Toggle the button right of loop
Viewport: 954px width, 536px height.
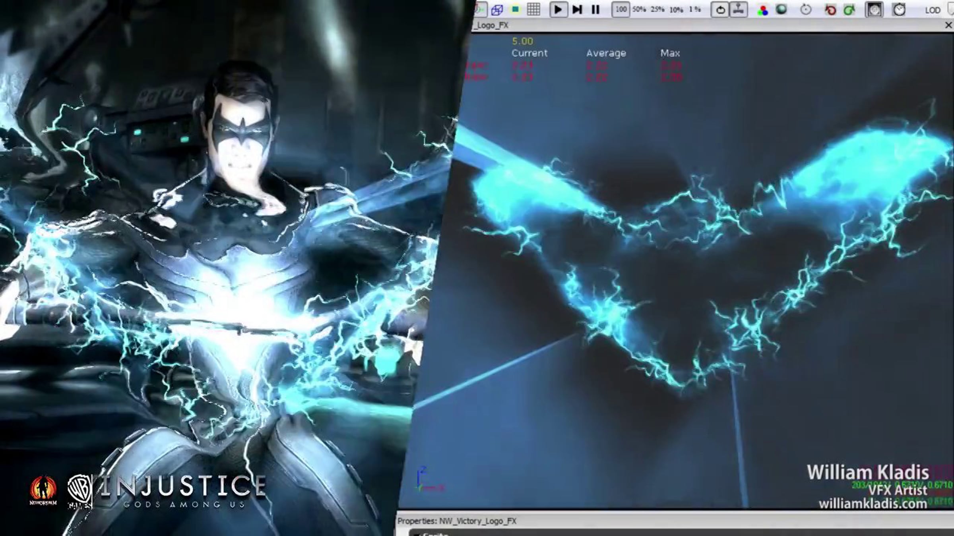(739, 10)
